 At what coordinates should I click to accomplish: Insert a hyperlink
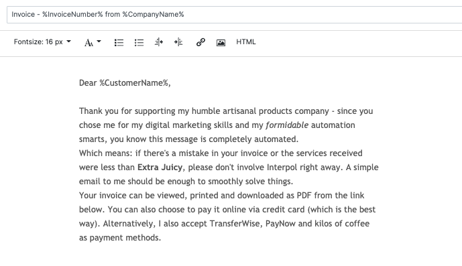point(200,42)
